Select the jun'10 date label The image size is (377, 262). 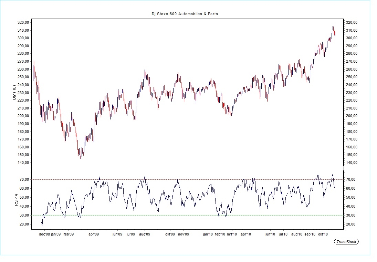[270, 234]
